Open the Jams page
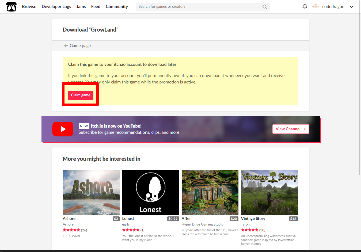This screenshot has width=361, height=252. click(x=81, y=6)
